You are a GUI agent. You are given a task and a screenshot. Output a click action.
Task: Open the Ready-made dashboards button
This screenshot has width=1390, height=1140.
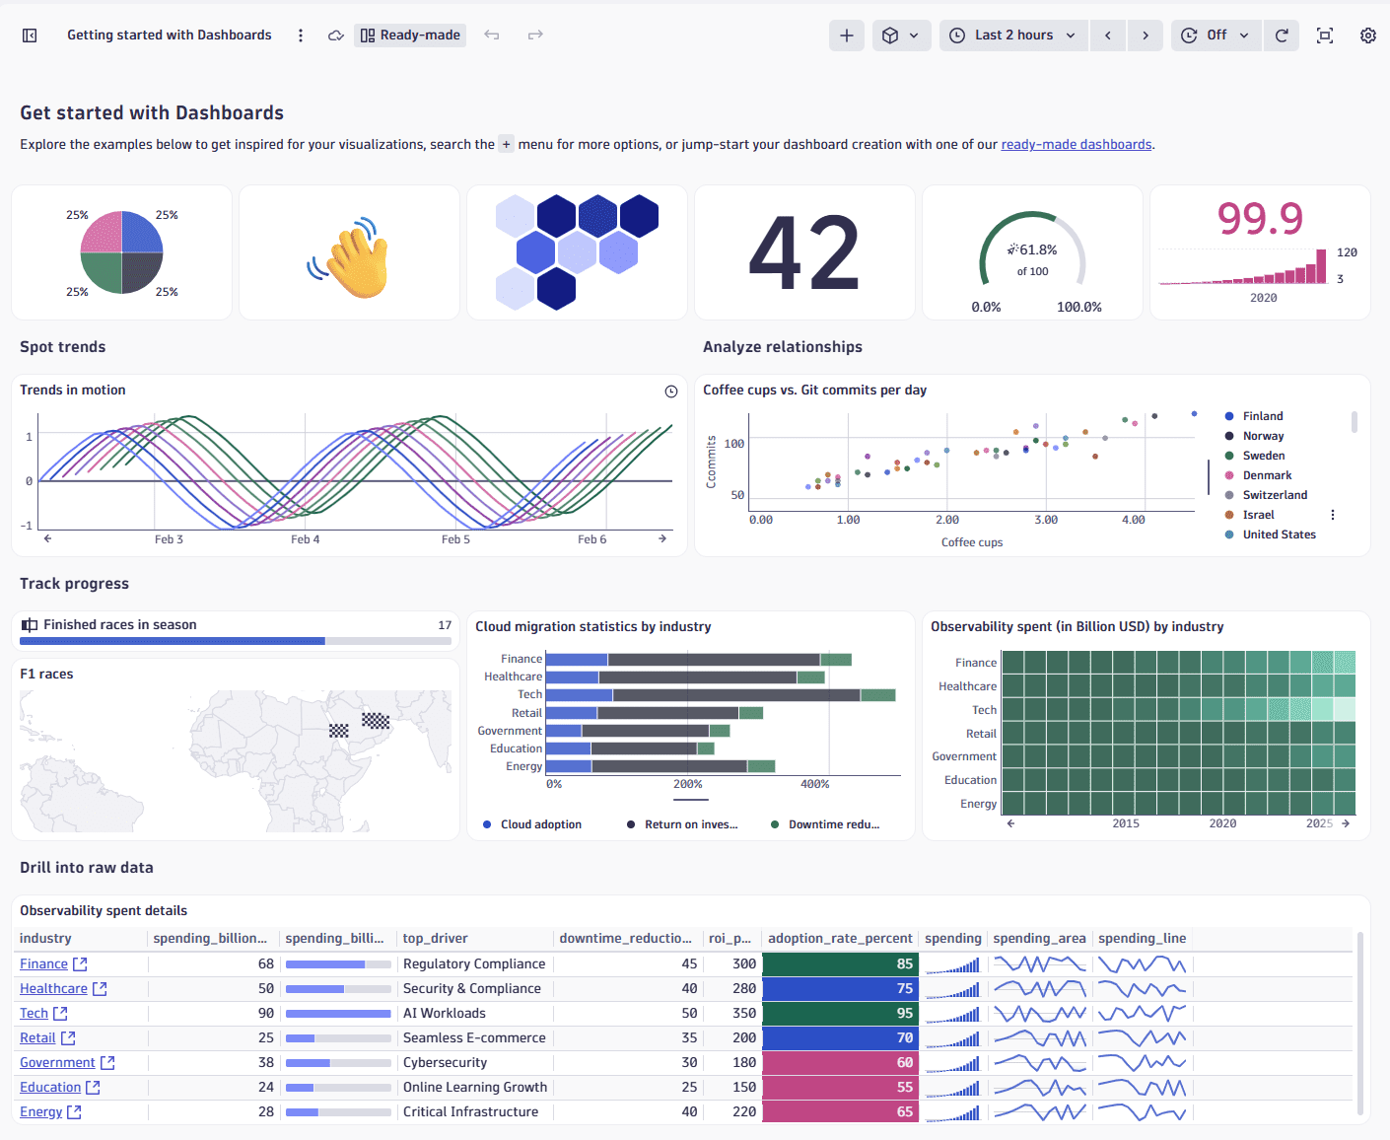pyautogui.click(x=410, y=36)
